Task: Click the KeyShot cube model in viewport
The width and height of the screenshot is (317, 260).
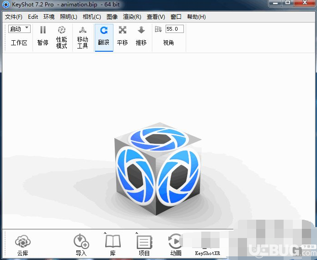Action: (158, 168)
